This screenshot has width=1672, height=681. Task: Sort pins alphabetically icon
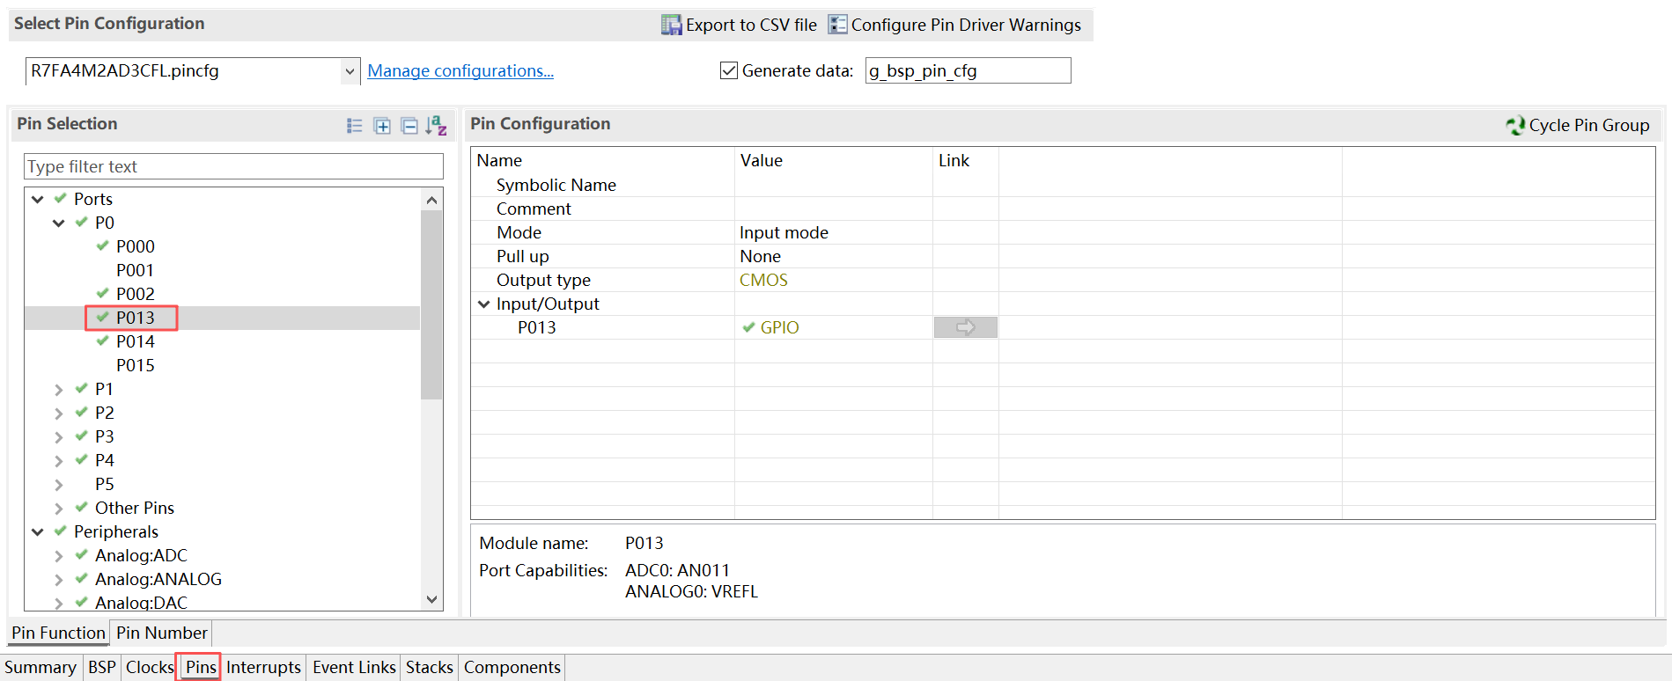point(437,126)
